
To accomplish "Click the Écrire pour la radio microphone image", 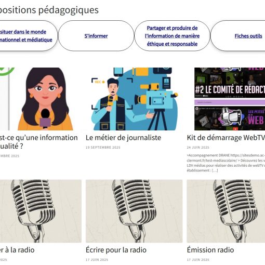I will pyautogui.click(x=134, y=211).
